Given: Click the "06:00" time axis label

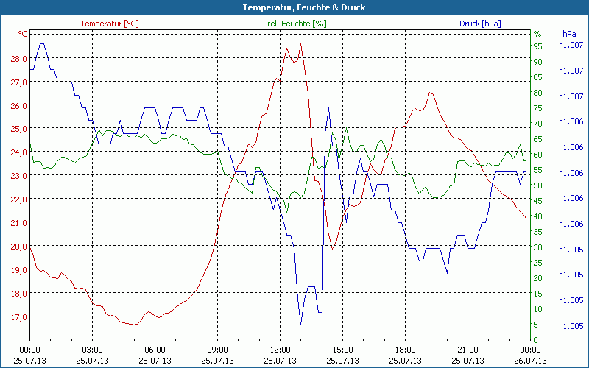Looking at the screenshot, I should tap(155, 350).
